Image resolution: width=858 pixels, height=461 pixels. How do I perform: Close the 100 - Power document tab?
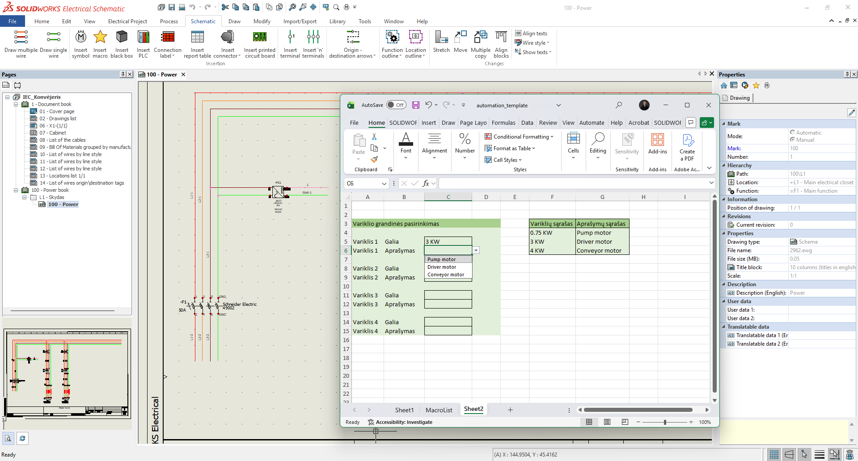coord(183,75)
